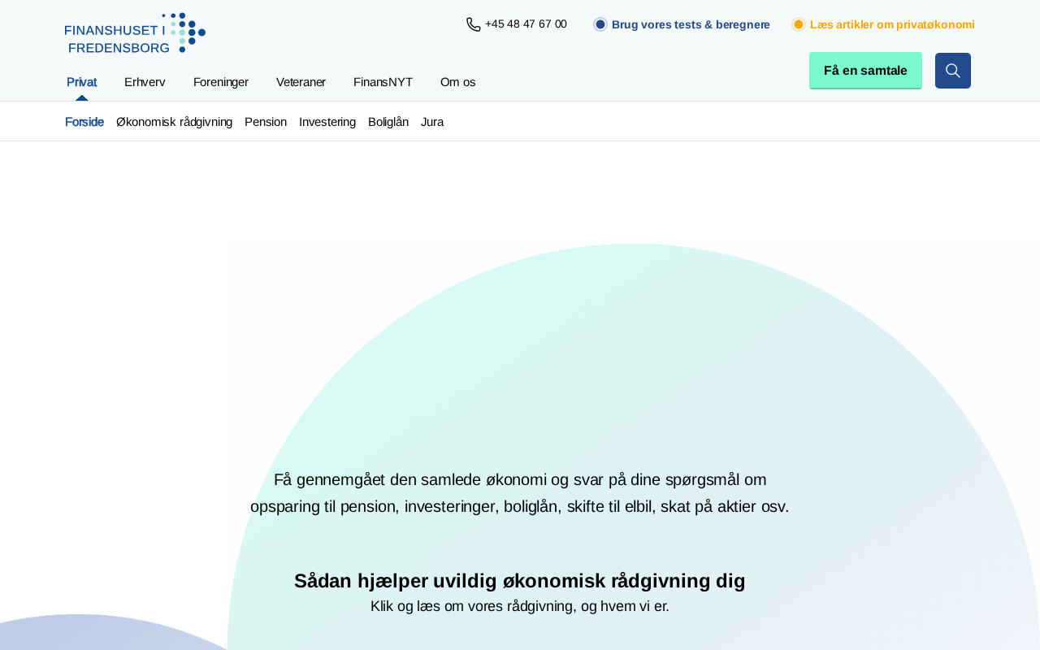Open the Veteraner menu item

pyautogui.click(x=301, y=82)
